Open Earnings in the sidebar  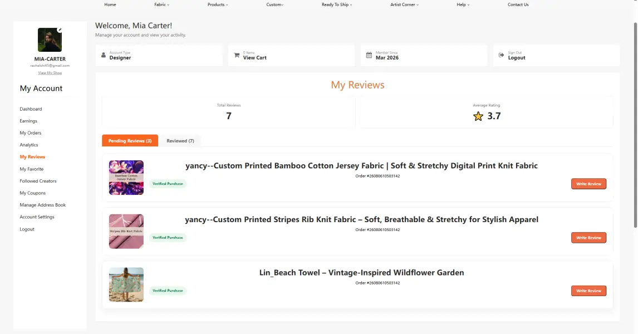click(x=28, y=121)
